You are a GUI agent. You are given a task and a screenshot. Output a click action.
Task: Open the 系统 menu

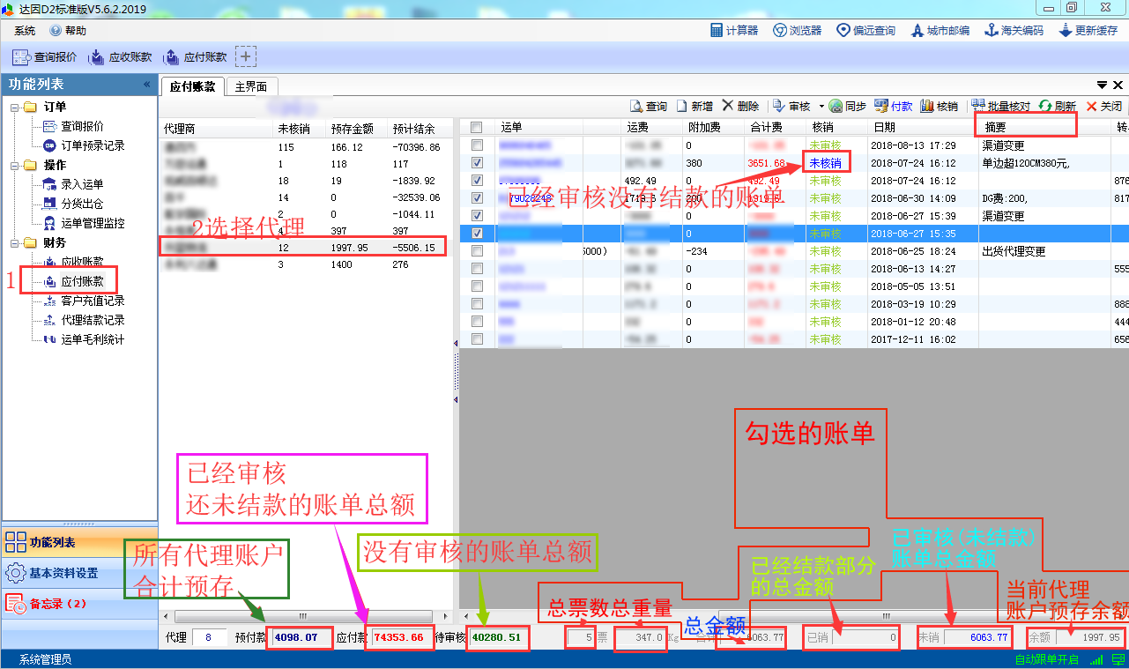25,31
